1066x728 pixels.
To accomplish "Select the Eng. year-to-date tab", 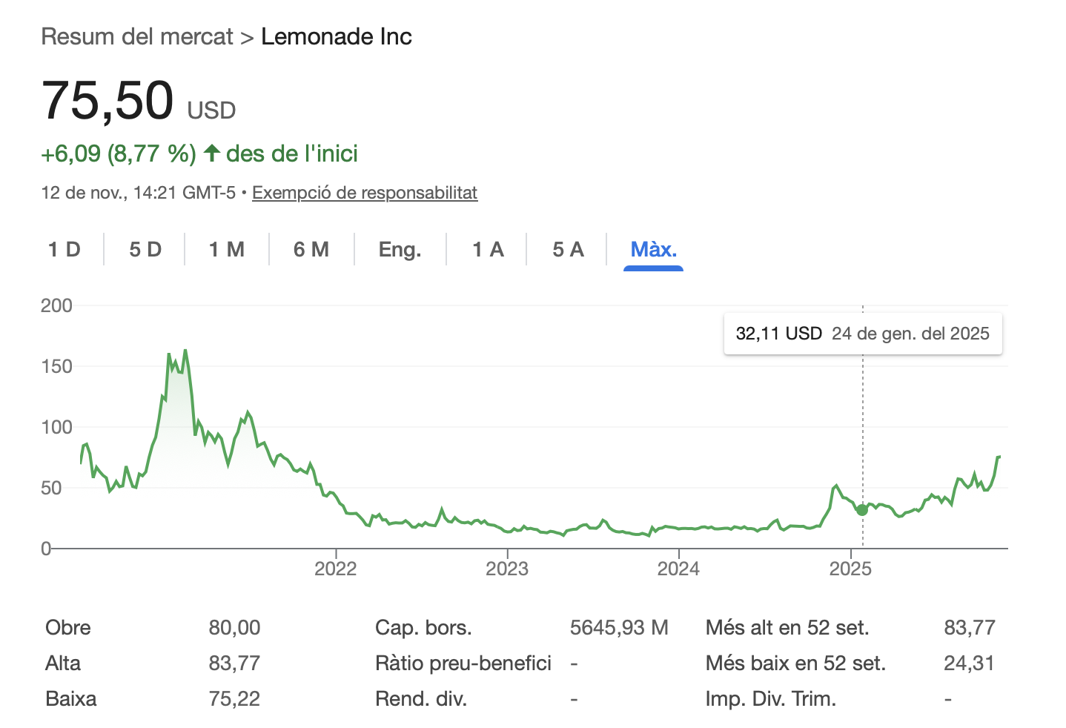I will pyautogui.click(x=400, y=249).
